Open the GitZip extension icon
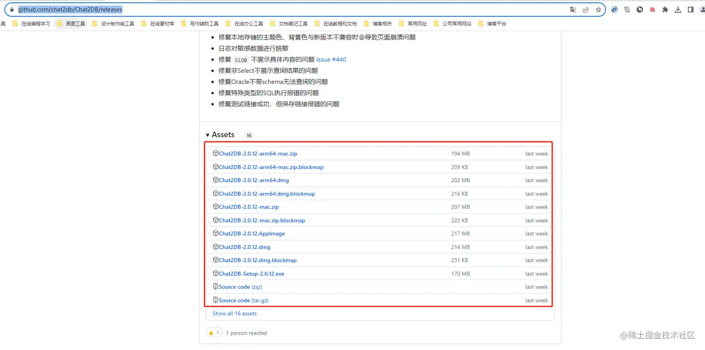Image resolution: width=705 pixels, height=350 pixels. tap(627, 9)
